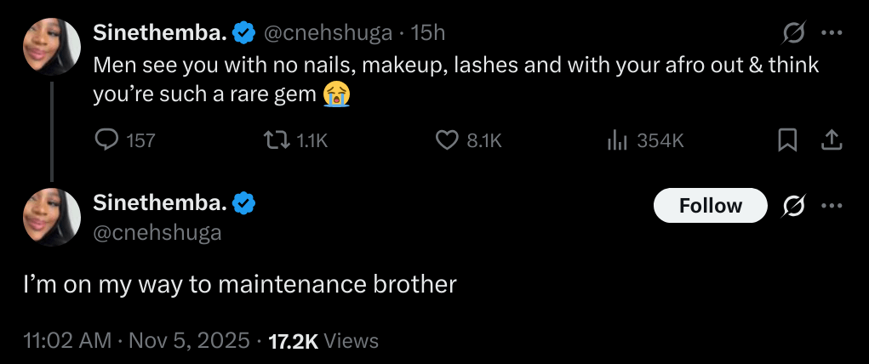This screenshot has height=364, width=869.
Task: Repost the first tweet
Action: (277, 140)
